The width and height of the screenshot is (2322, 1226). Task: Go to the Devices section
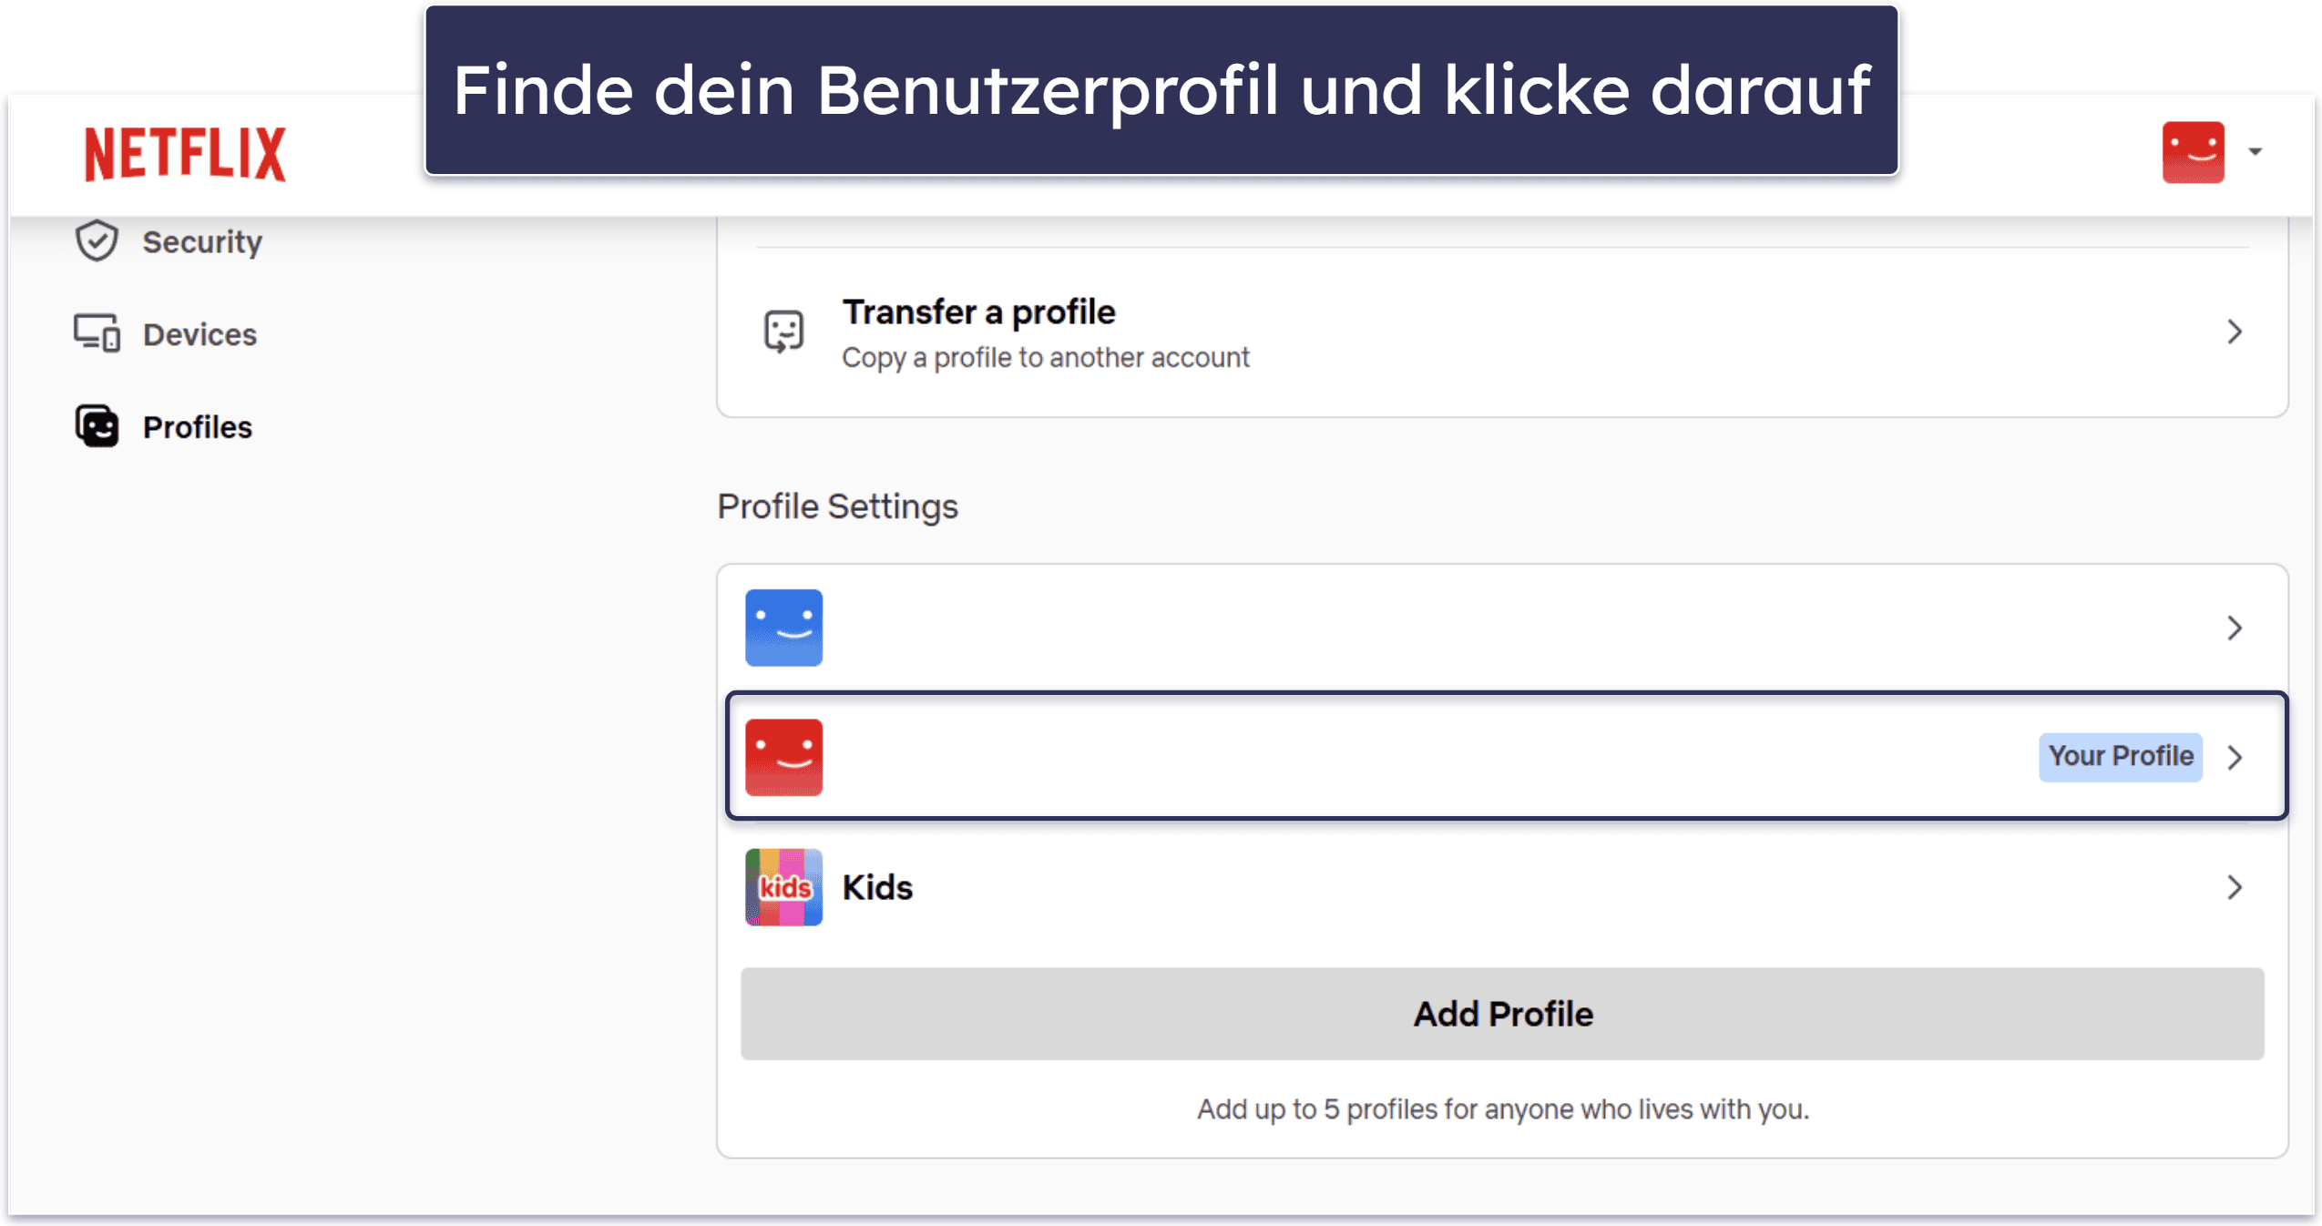pyautogui.click(x=199, y=334)
